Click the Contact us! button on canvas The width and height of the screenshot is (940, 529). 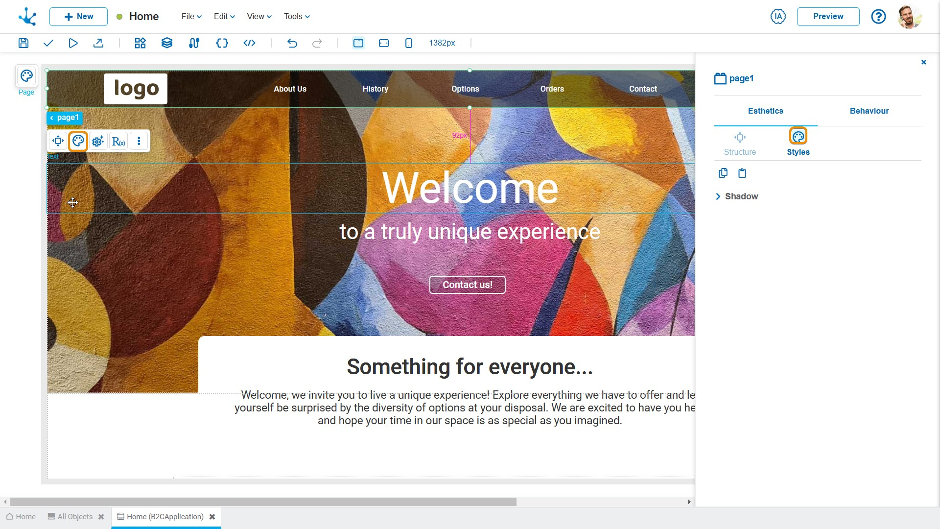468,284
